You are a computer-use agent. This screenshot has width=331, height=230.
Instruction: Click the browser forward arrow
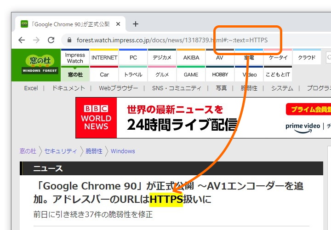tap(36, 40)
